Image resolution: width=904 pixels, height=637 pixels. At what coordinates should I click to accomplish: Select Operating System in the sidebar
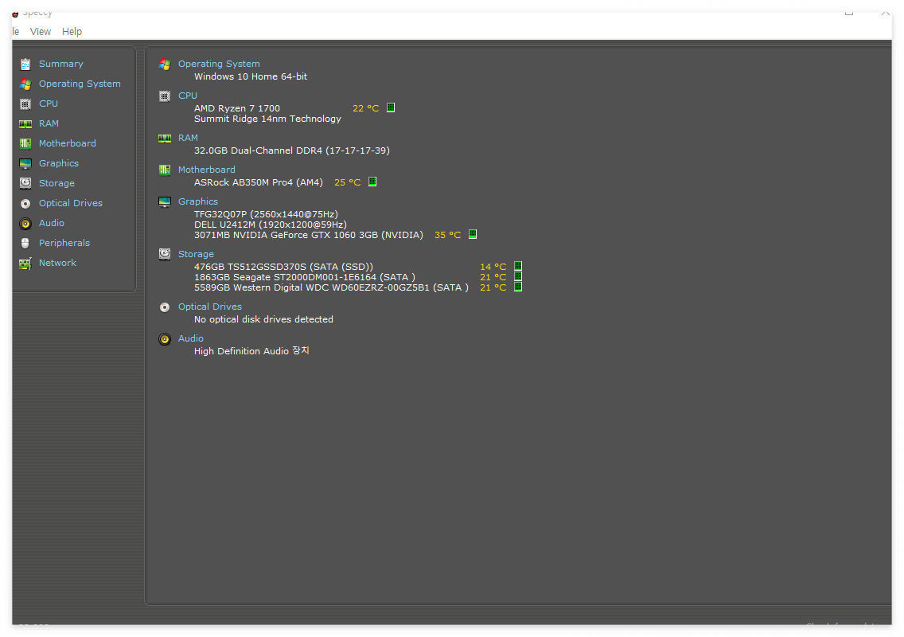[80, 84]
